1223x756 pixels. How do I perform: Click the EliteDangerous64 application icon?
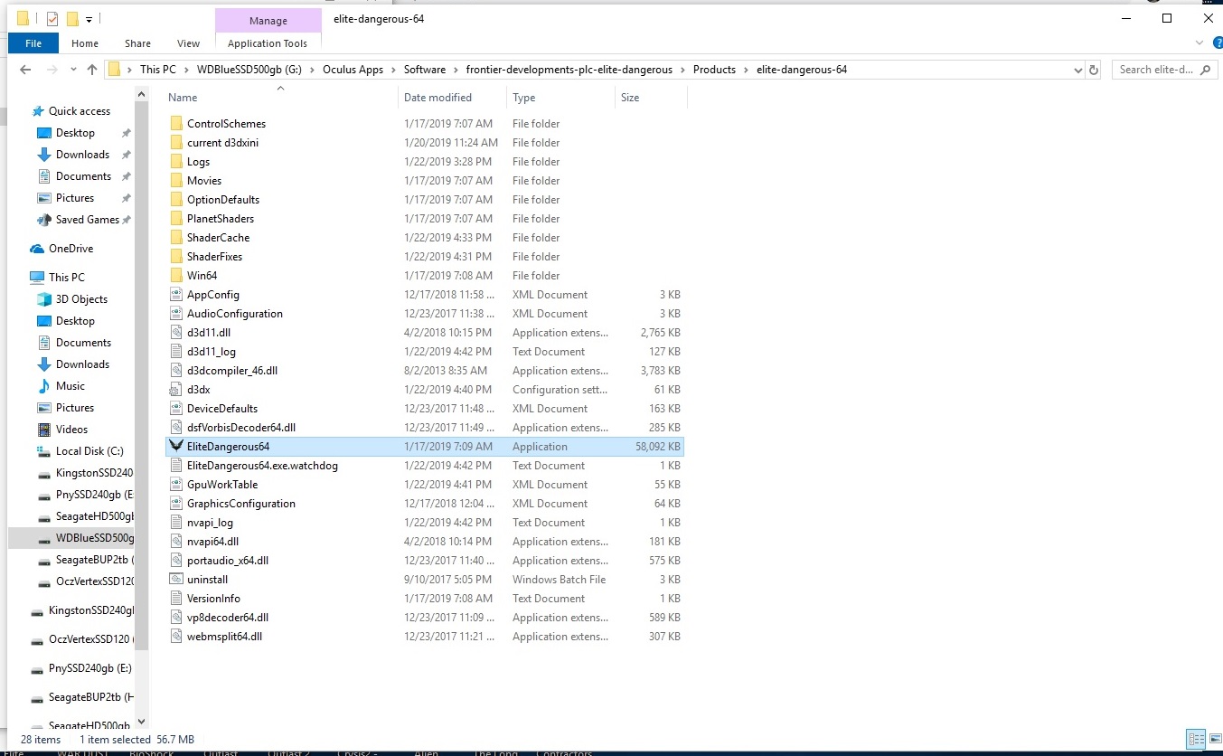176,446
